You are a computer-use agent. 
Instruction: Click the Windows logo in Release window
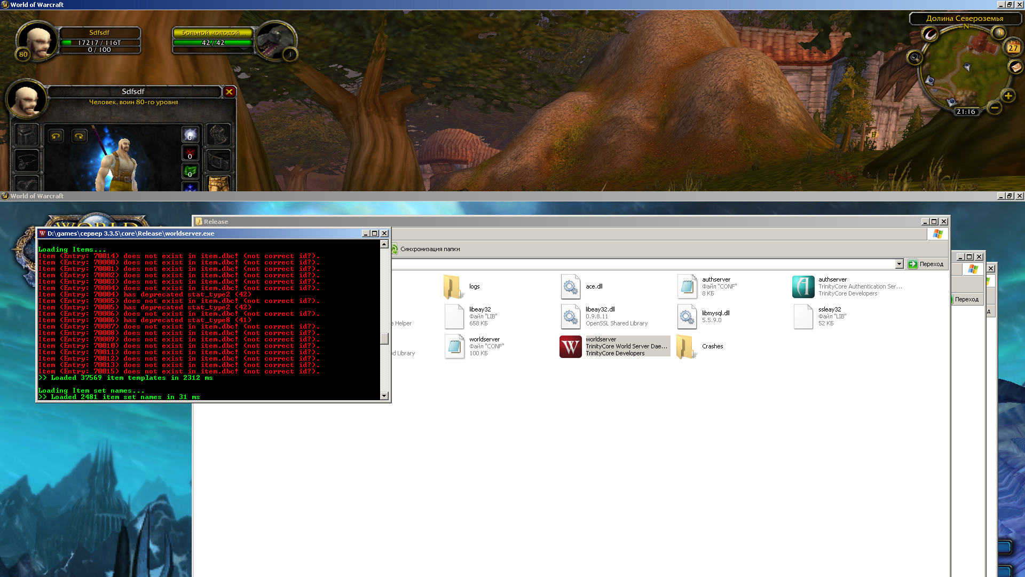pyautogui.click(x=938, y=234)
